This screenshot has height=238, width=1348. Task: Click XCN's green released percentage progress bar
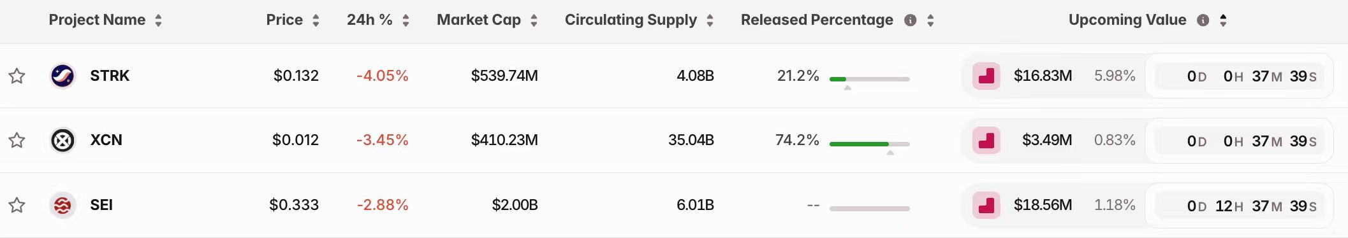(869, 144)
